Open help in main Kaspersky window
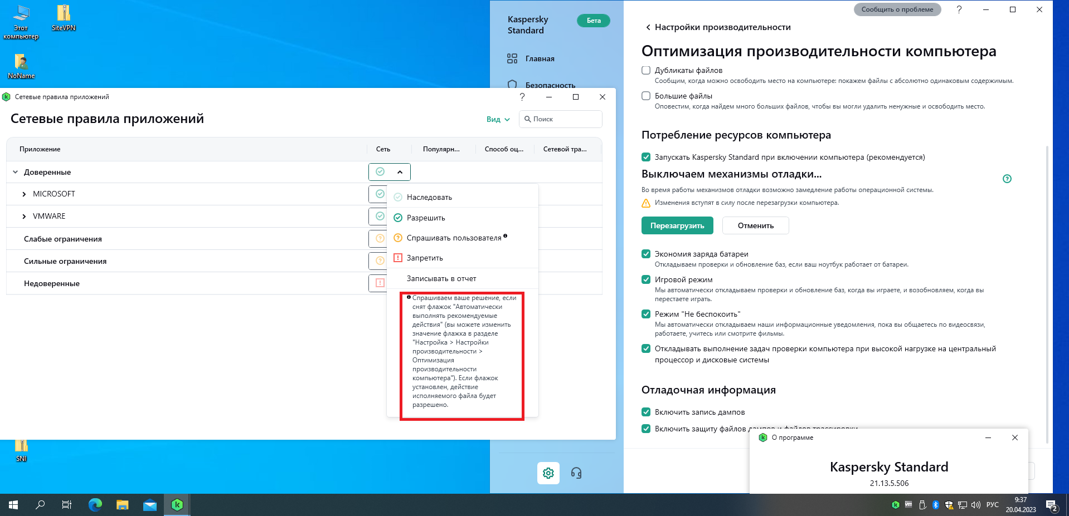Viewport: 1069px width, 516px height. click(959, 9)
